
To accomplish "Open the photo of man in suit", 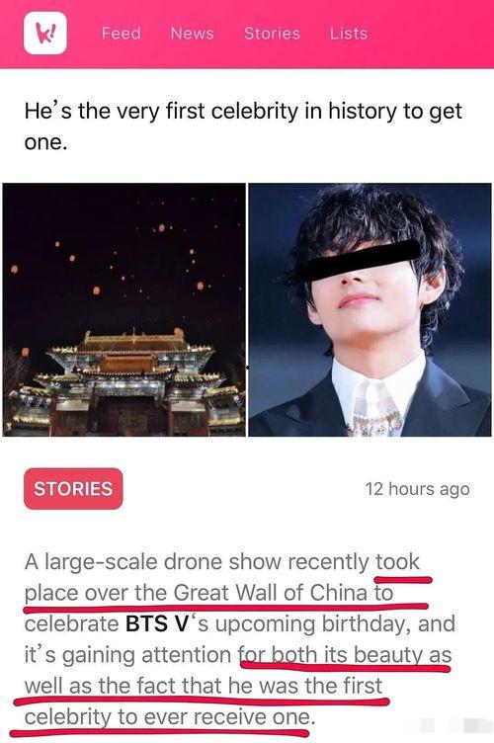I will (370, 309).
